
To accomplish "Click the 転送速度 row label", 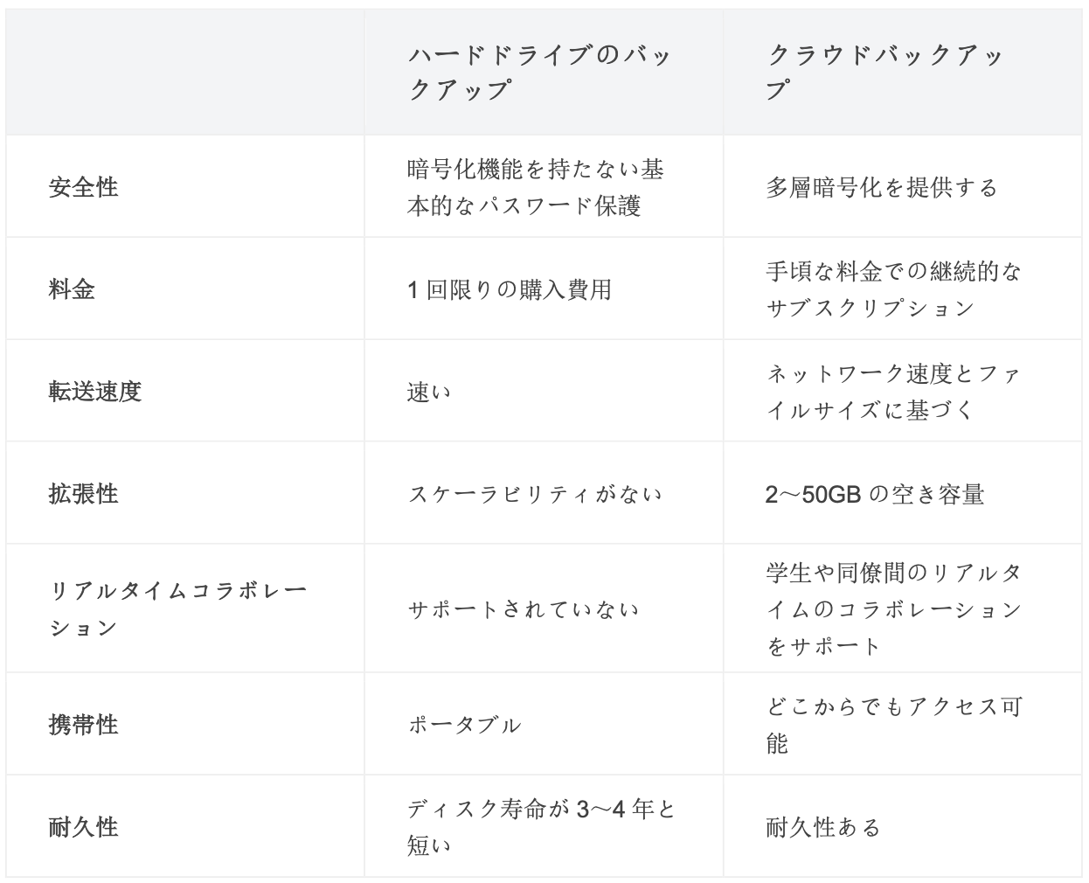I will coord(95,392).
